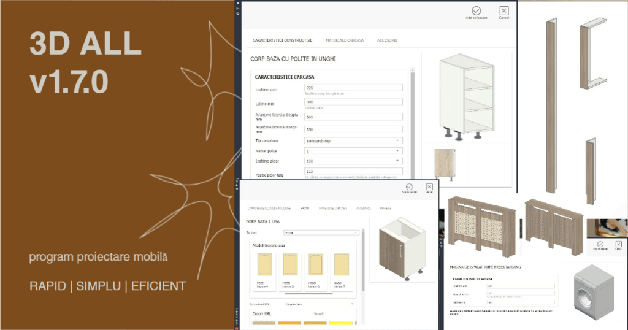Screen dimensions: 628x330
Task: Click the first field in washing machine Caracteristici Carcasa
Action: [521, 286]
